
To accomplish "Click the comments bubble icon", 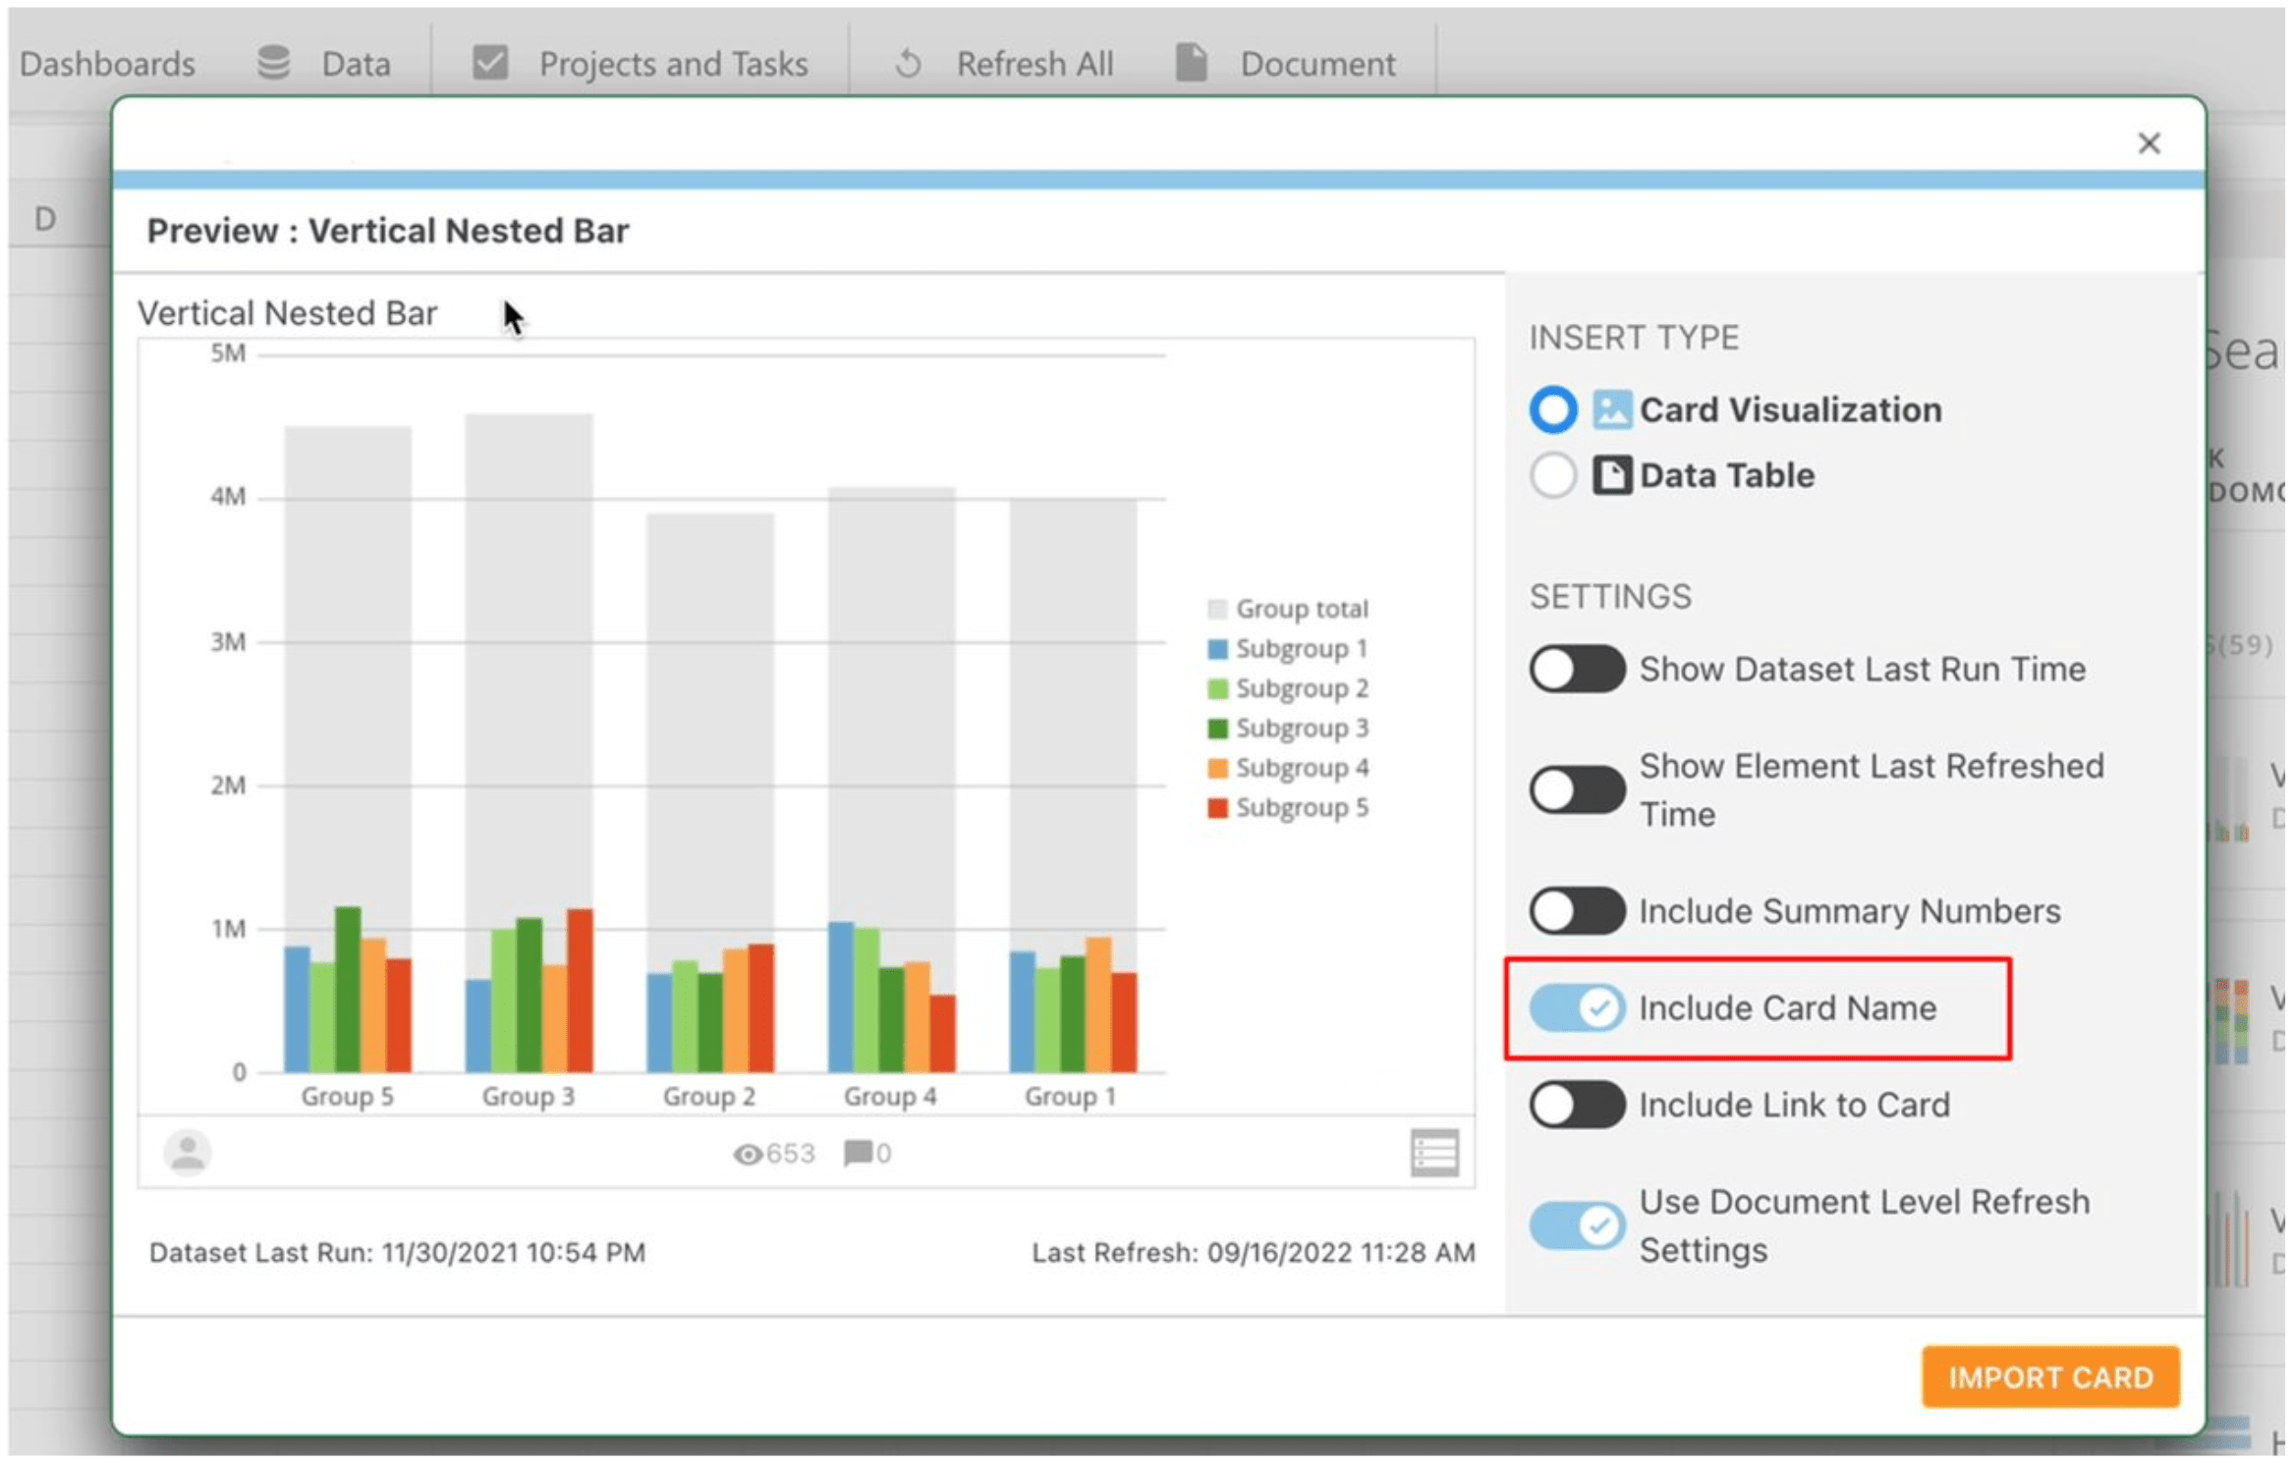I will point(857,1153).
